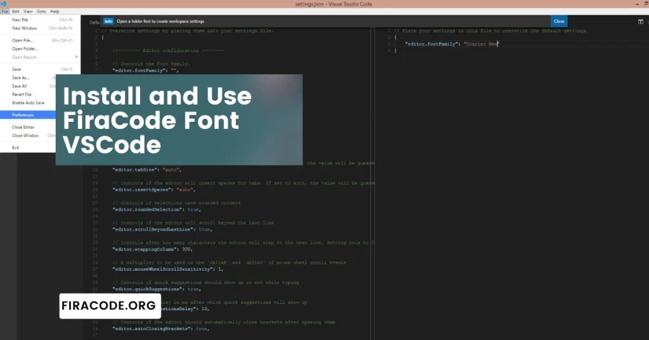The image size is (649, 340).
Task: Click the 'Place your settings in this file' comment
Action: [490, 30]
